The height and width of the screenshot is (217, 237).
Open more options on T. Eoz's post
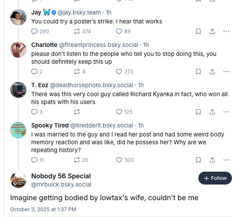pyautogui.click(x=226, y=112)
